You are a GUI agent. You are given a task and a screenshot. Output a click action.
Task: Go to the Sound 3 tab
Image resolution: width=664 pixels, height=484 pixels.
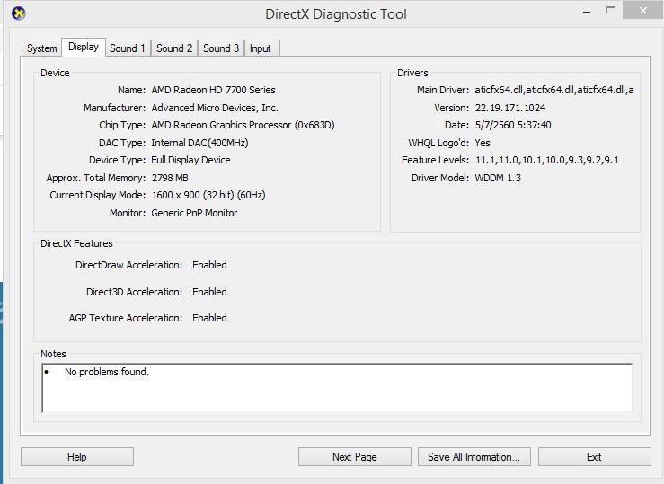[221, 48]
